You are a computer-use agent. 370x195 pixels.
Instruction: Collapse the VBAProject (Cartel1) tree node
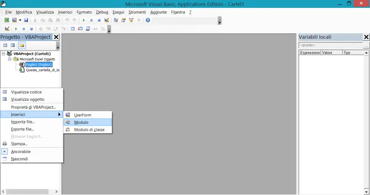click(x=4, y=53)
